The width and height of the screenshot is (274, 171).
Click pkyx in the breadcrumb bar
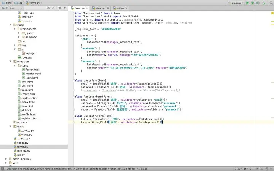(7, 3)
